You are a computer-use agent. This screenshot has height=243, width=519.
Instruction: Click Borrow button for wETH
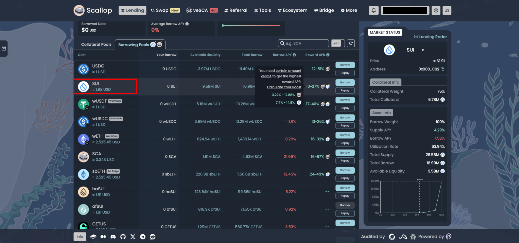pos(345,135)
